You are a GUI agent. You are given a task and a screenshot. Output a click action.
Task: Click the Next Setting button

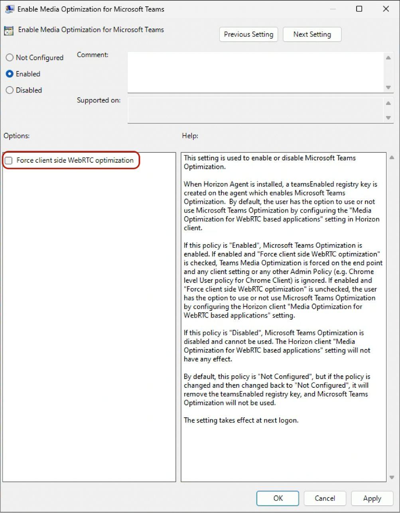312,34
